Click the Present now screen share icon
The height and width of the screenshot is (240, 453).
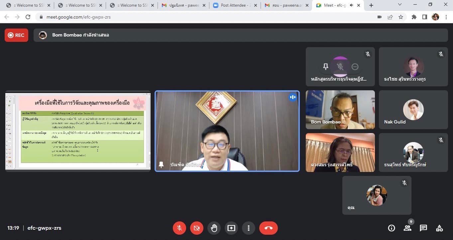[x=231, y=228]
